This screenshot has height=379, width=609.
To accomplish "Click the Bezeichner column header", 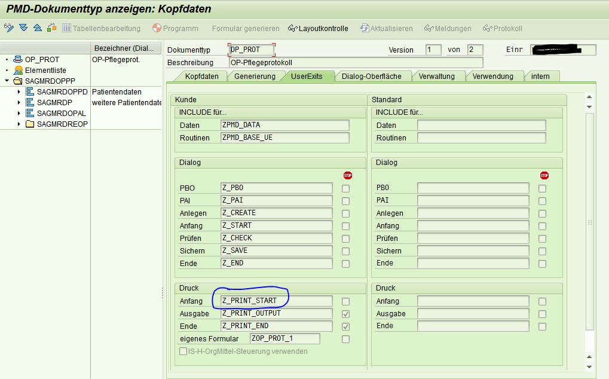I will coord(126,48).
